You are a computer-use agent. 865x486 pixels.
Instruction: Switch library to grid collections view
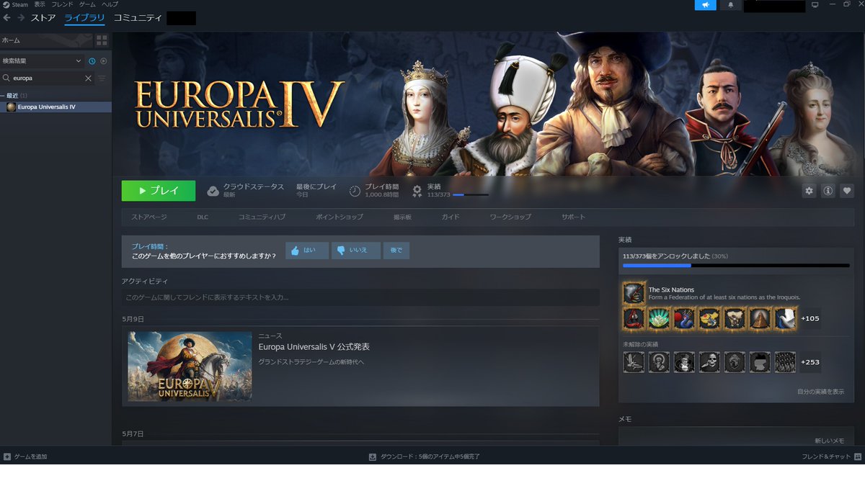click(102, 40)
